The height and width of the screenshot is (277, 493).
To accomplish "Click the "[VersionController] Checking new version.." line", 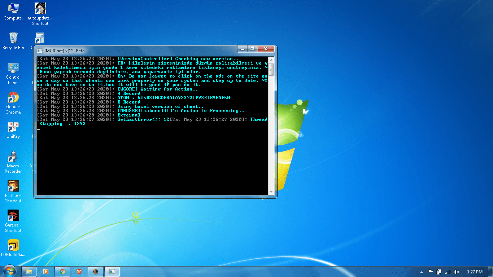I will (x=178, y=59).
